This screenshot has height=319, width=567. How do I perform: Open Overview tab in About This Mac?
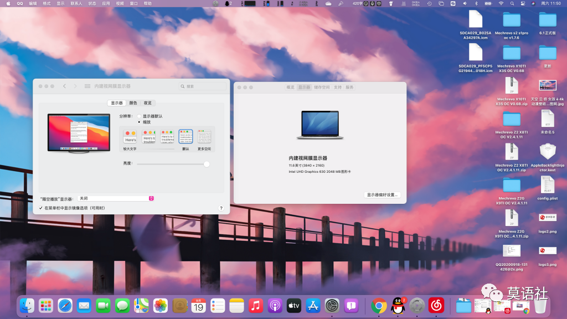click(x=290, y=87)
